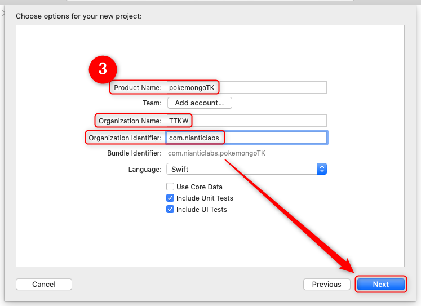Screen dimensions: 421x306
Task: Click the Language label
Action: tap(145, 170)
